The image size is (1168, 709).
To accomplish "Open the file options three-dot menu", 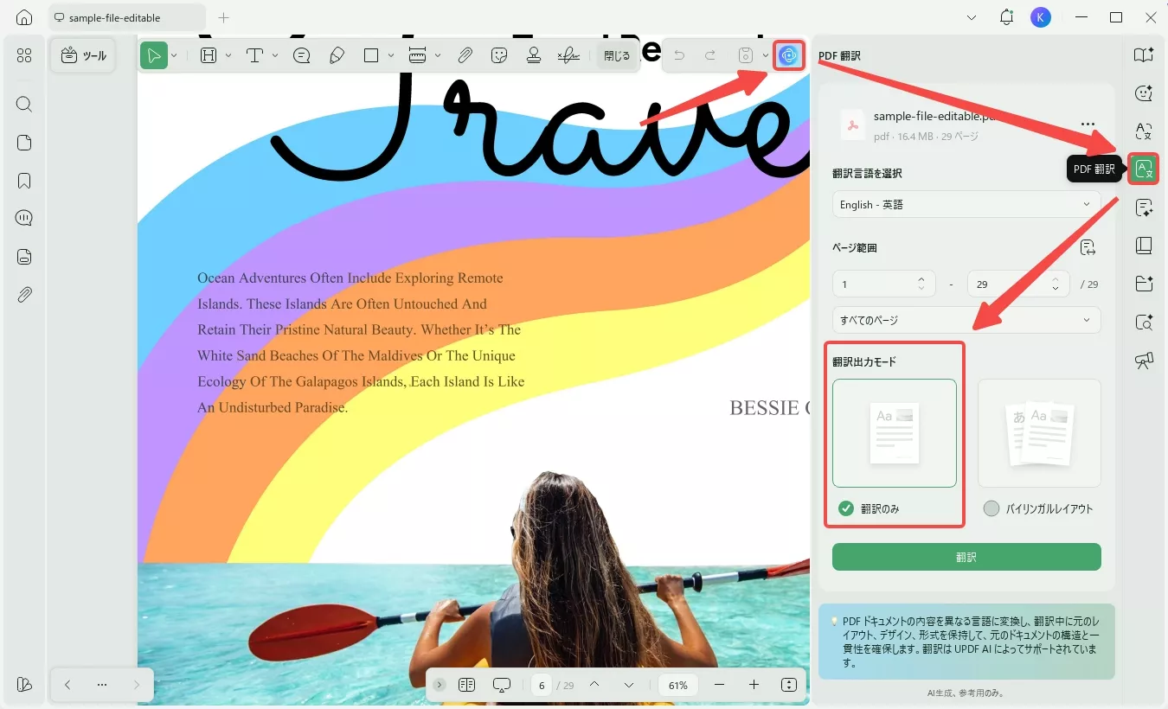I will (x=1088, y=125).
